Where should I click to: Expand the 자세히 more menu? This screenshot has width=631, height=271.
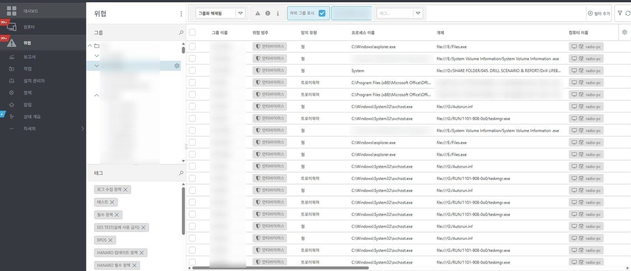[x=30, y=129]
